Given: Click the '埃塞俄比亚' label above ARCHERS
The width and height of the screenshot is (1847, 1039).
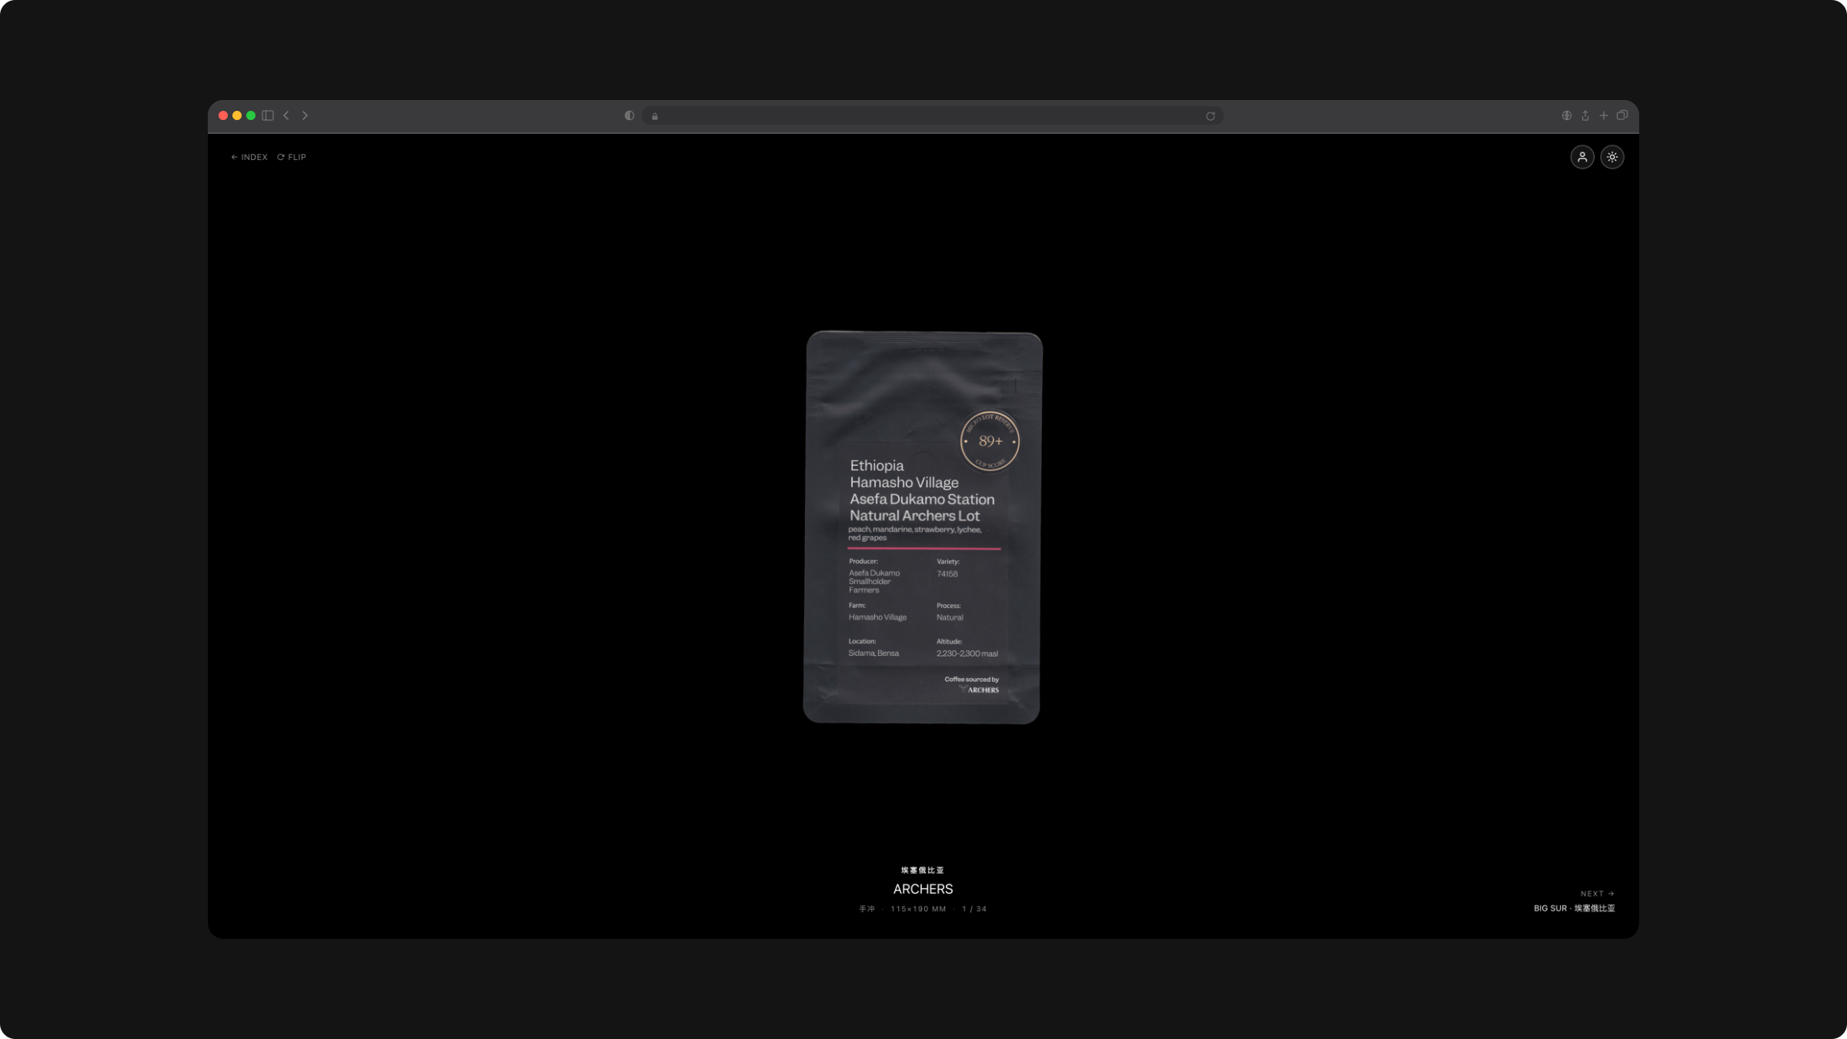Looking at the screenshot, I should pyautogui.click(x=923, y=870).
